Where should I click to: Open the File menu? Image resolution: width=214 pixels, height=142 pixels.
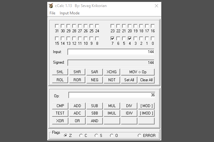pyautogui.click(x=52, y=13)
